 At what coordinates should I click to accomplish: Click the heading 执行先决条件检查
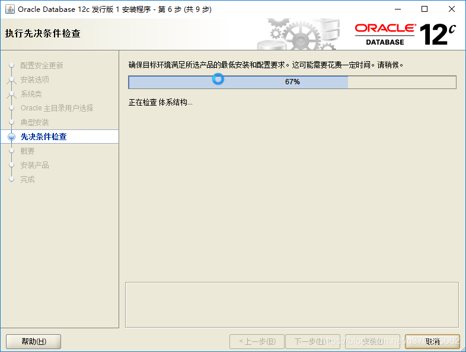pyautogui.click(x=43, y=33)
